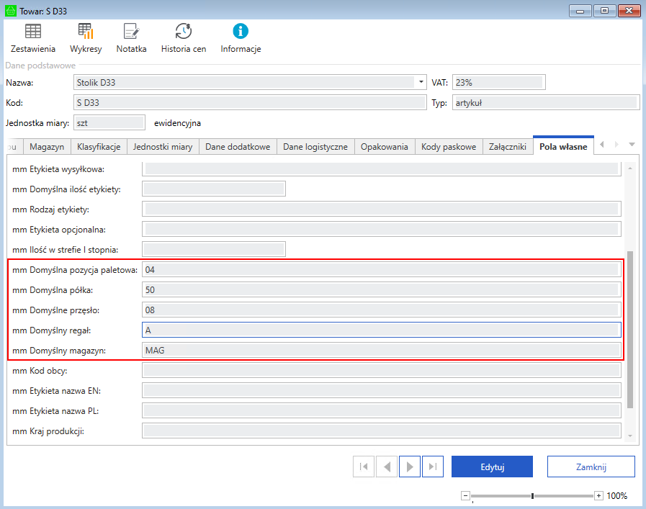Switch to the Magazyn tab

click(47, 147)
